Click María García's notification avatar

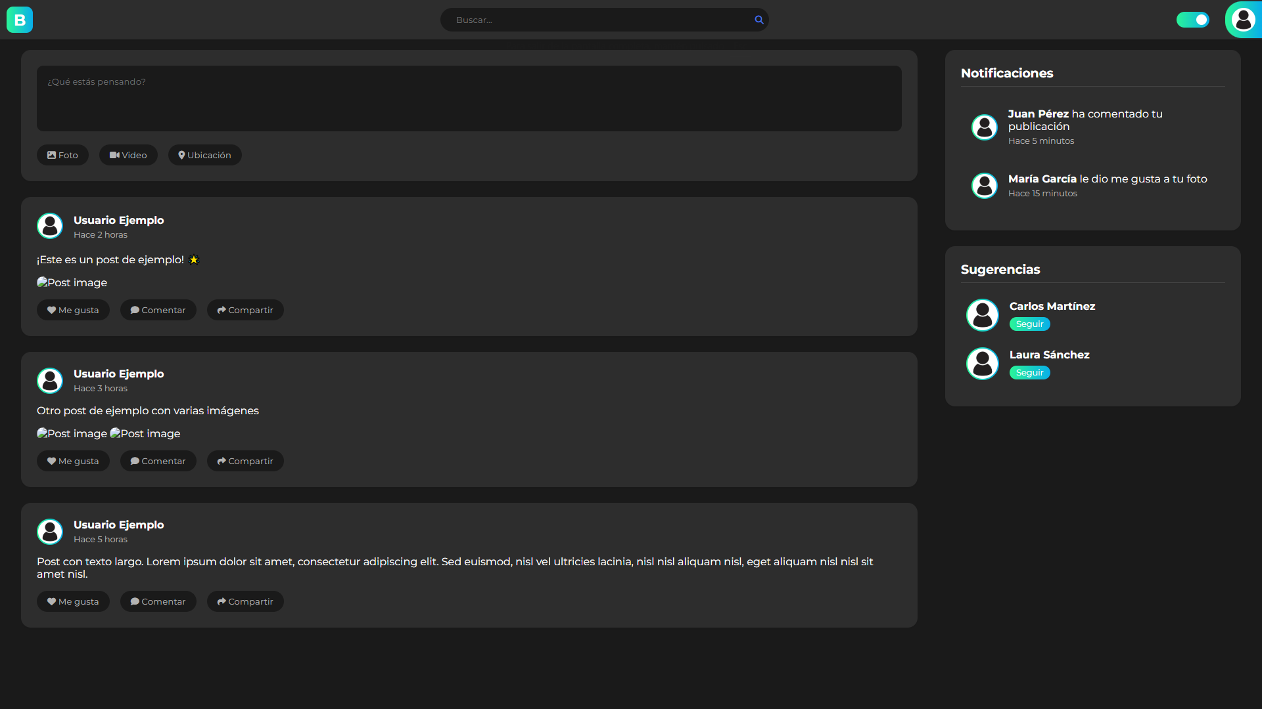pos(984,185)
